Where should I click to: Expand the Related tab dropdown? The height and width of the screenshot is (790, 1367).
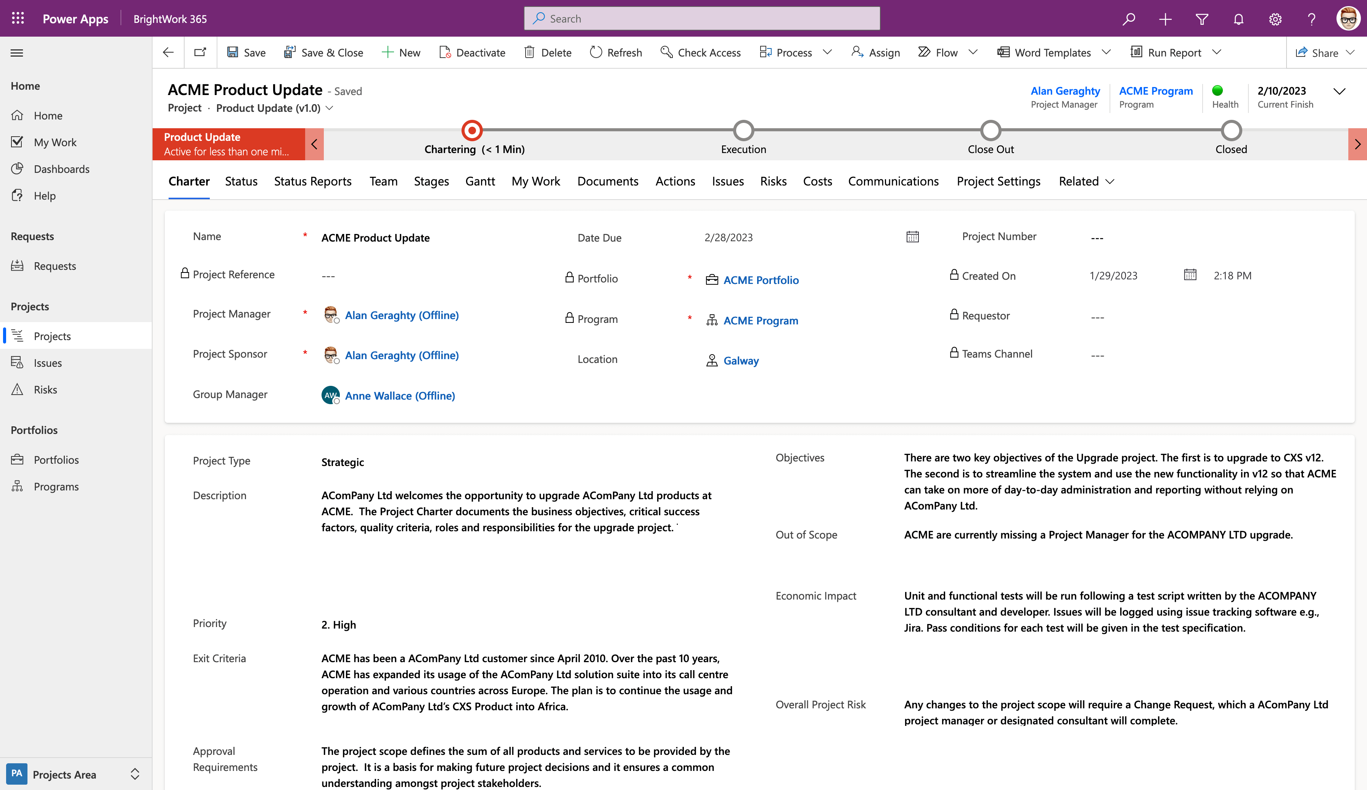pos(1087,181)
